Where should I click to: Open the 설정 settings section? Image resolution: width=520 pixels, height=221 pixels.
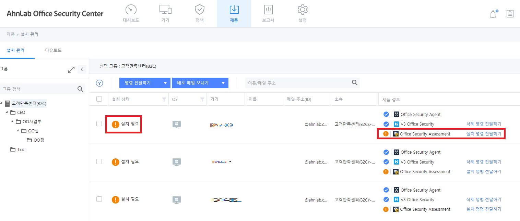click(x=303, y=14)
